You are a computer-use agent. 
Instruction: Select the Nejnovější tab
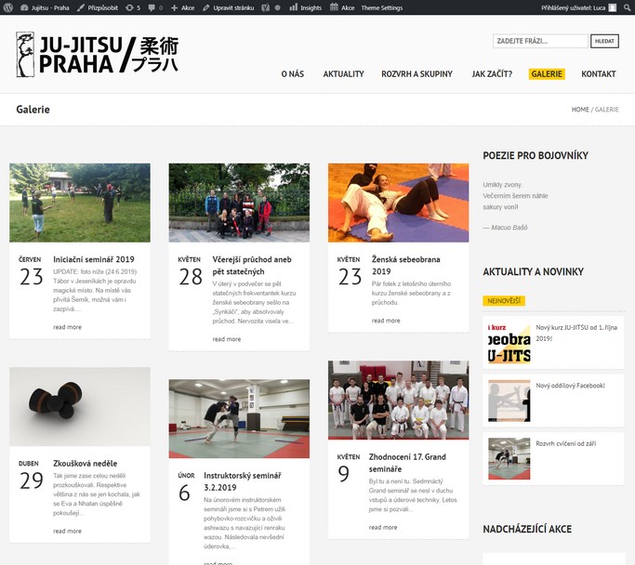click(504, 301)
